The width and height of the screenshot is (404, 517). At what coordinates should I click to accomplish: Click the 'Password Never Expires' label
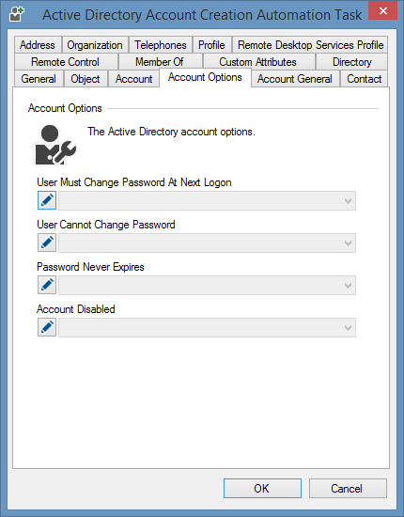[90, 267]
